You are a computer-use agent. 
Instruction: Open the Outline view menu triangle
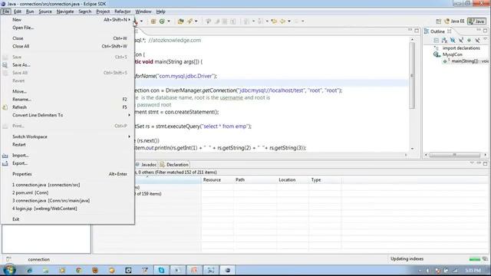click(x=486, y=39)
